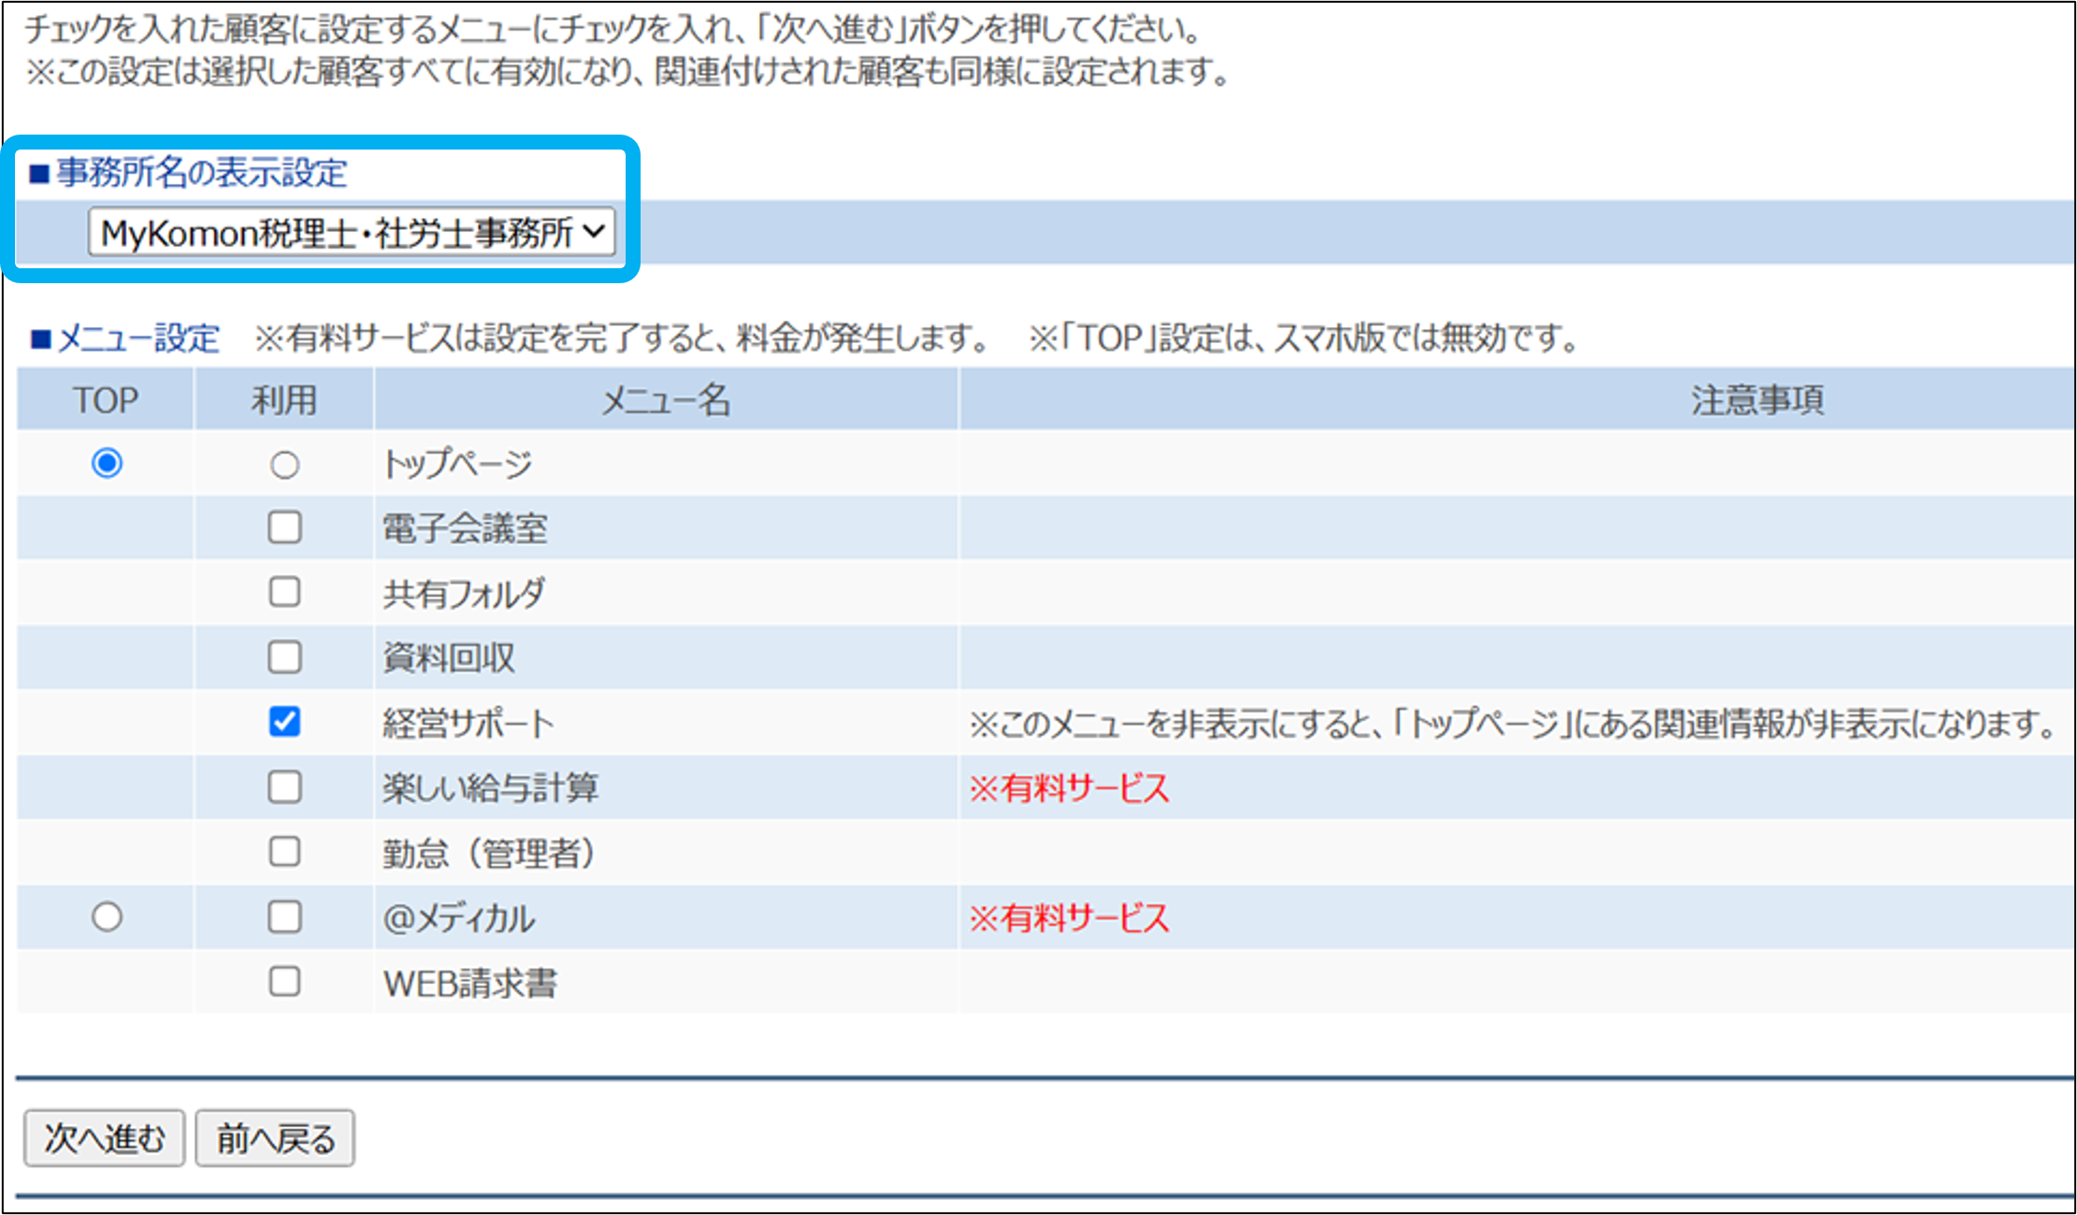Click the 利用 column header
Screen dimensions: 2077x1215
284,400
